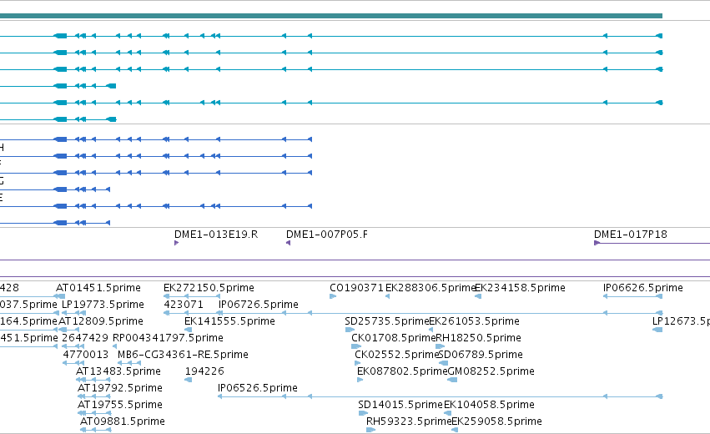Select the AT12809.5prime label
The image size is (710, 434).
click(101, 321)
